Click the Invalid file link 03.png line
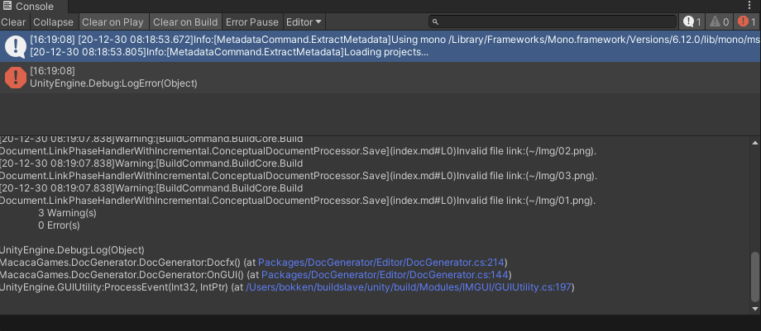761x331 pixels. point(298,176)
